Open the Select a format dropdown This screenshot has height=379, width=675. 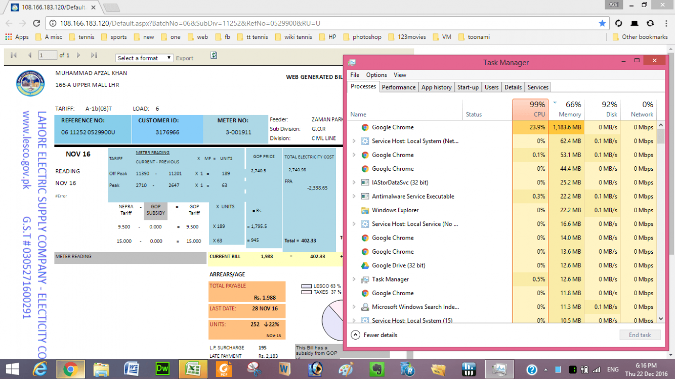(x=144, y=58)
